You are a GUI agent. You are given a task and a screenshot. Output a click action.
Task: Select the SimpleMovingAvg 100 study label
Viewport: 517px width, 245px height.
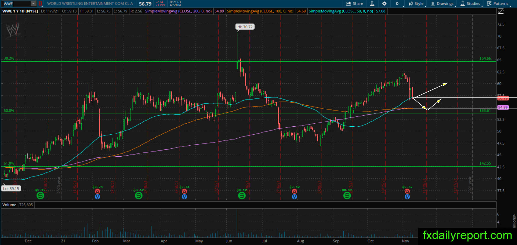260,11
